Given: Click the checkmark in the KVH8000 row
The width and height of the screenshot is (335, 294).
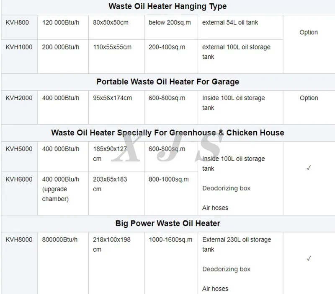Looking at the screenshot, I should (x=309, y=258).
